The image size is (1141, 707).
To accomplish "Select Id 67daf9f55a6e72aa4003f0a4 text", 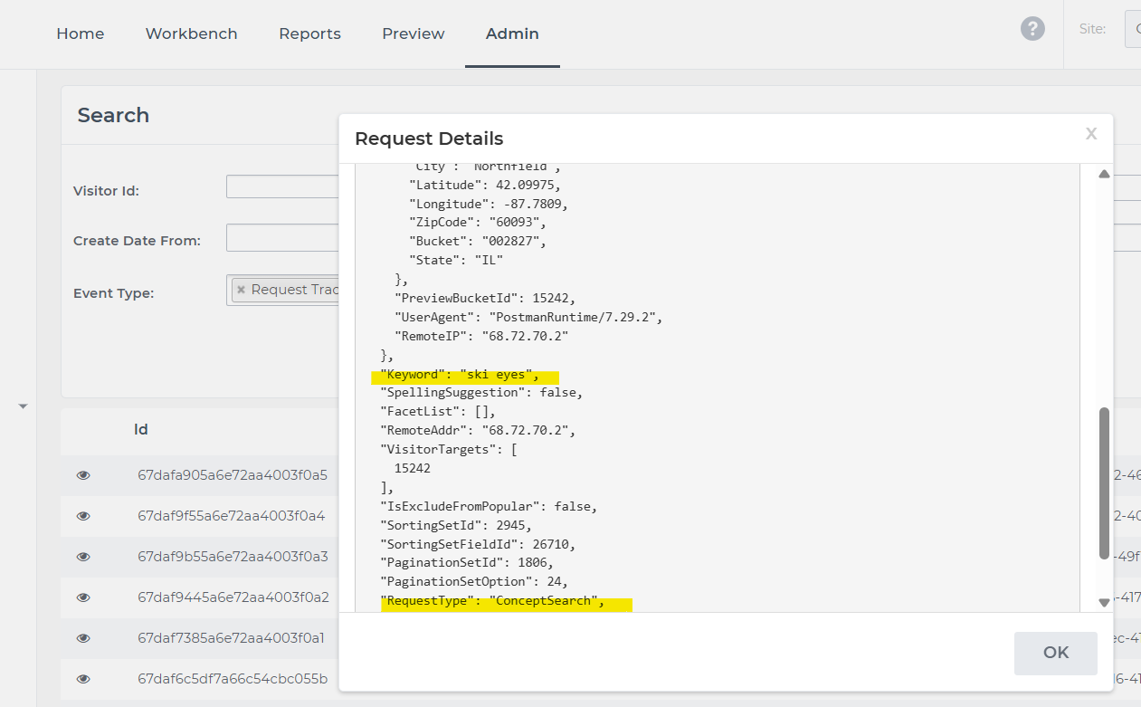I will (x=231, y=516).
